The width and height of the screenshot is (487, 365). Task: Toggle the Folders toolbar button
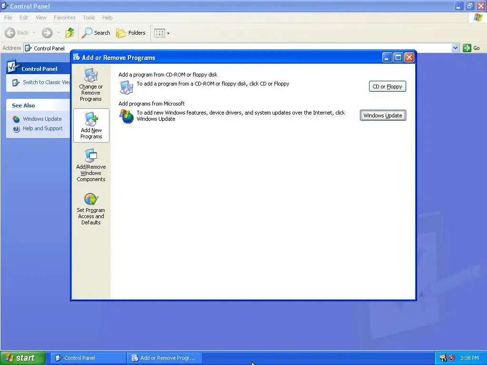[x=131, y=33]
